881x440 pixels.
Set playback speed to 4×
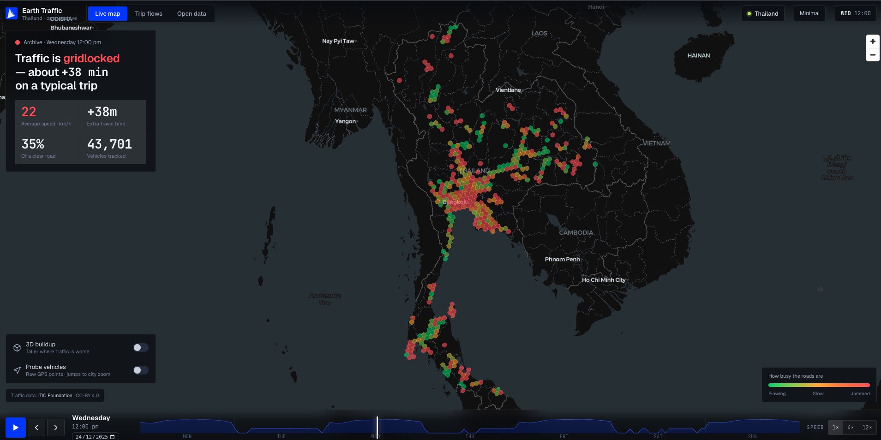[851, 428]
